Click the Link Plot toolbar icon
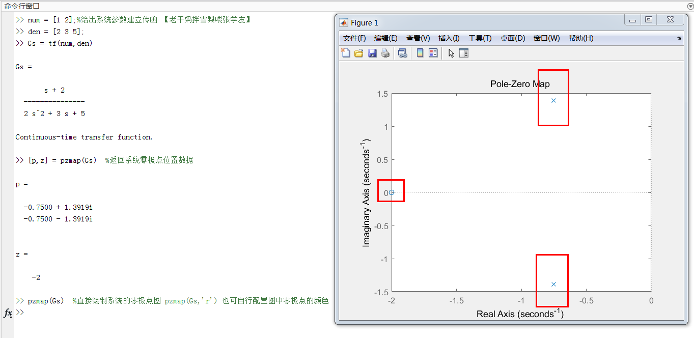 point(403,53)
